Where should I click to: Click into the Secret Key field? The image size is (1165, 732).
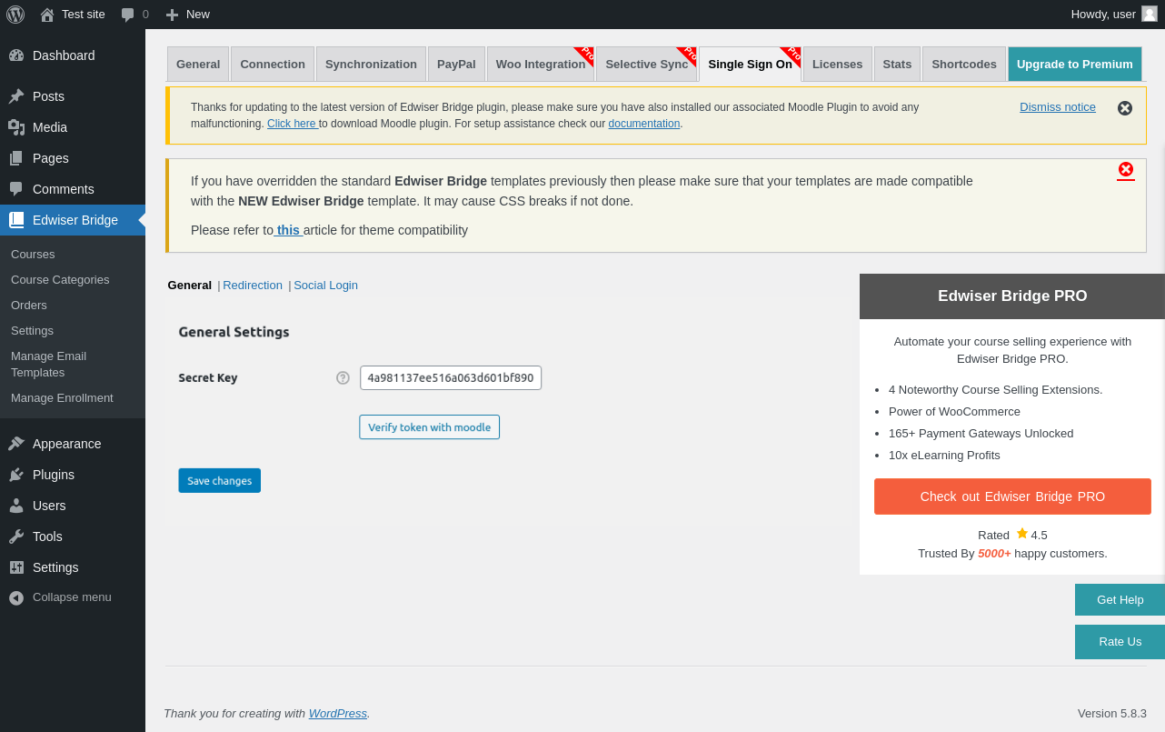(x=451, y=377)
